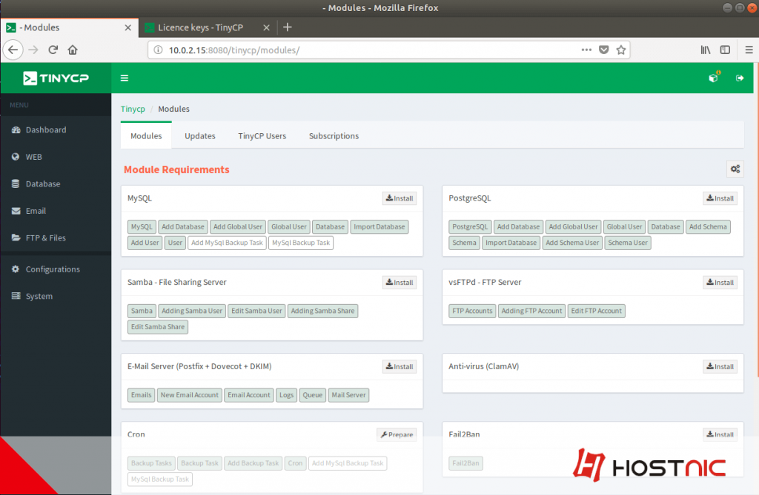The height and width of the screenshot is (495, 759).
Task: Open FTP & Files sidebar menu
Action: pos(45,238)
